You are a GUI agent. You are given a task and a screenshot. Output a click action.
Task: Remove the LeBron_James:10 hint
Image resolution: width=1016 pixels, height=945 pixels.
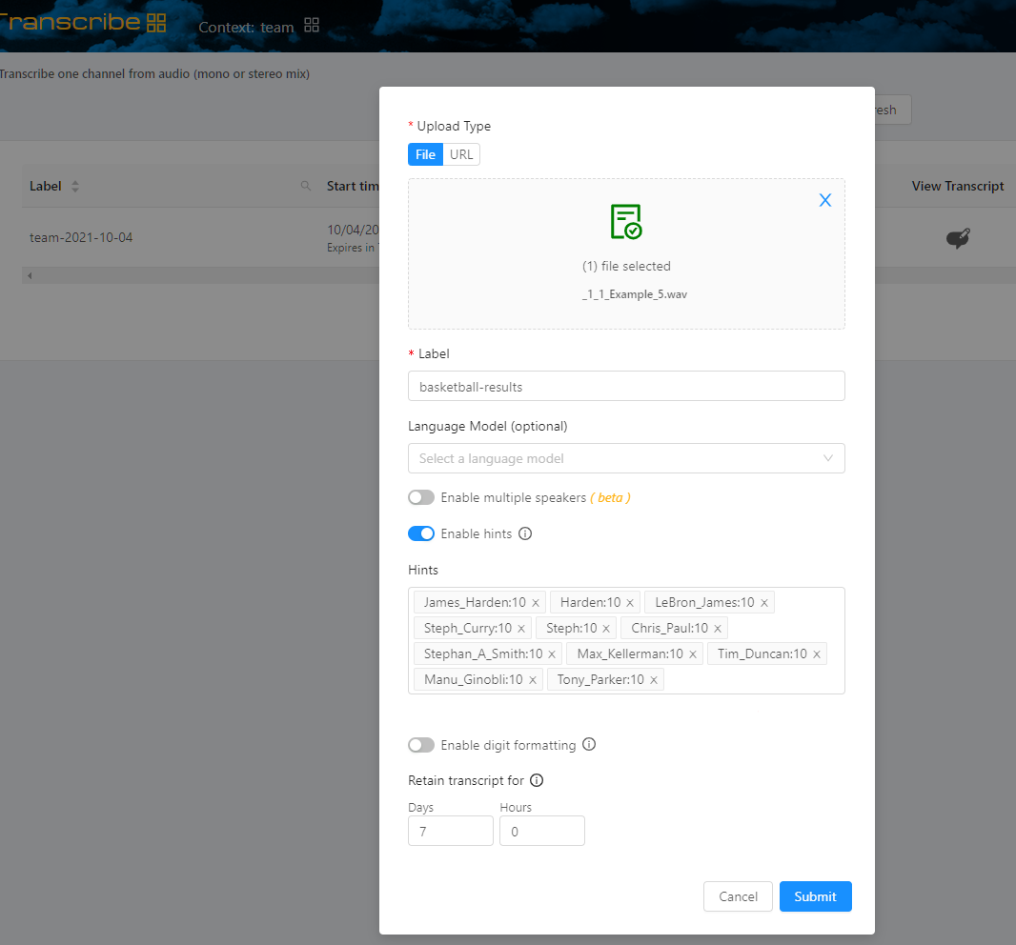763,602
